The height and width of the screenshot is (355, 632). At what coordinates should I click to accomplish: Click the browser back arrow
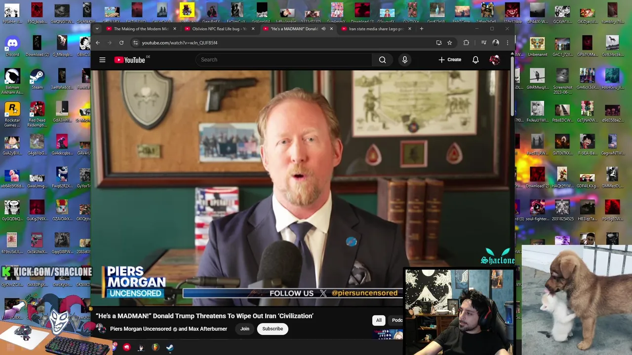coord(98,43)
